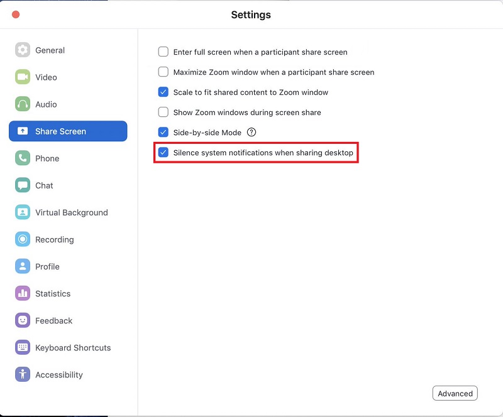Open Chat settings via speech bubble icon

(23, 185)
